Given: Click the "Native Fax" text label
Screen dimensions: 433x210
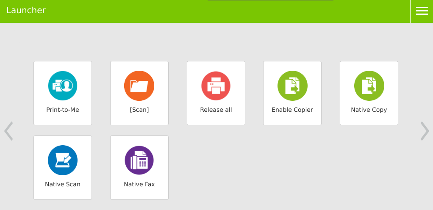Looking at the screenshot, I should tap(139, 184).
